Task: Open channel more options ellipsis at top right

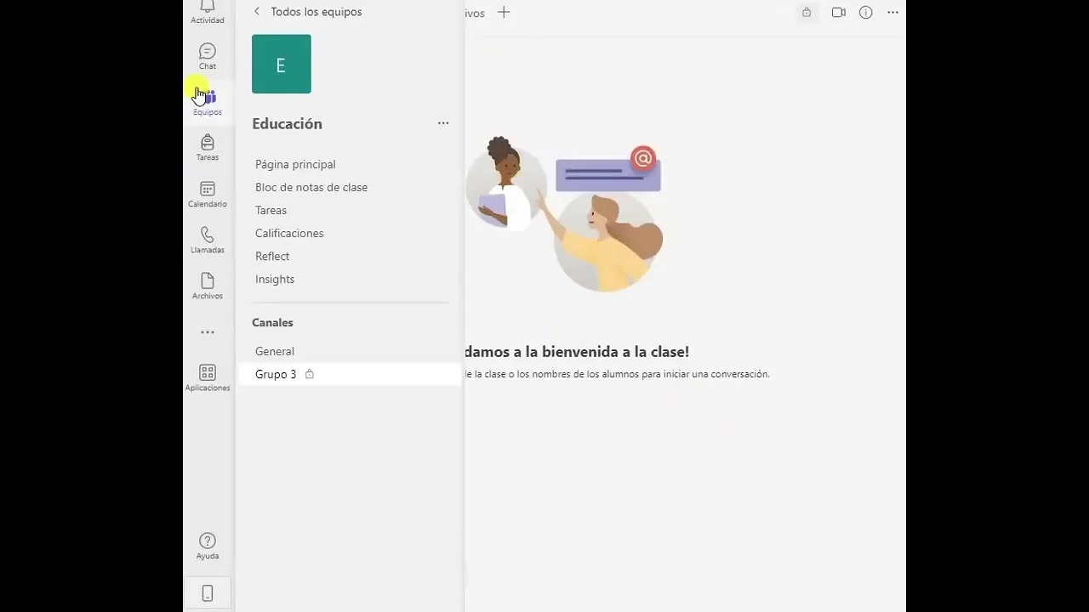Action: (x=892, y=13)
